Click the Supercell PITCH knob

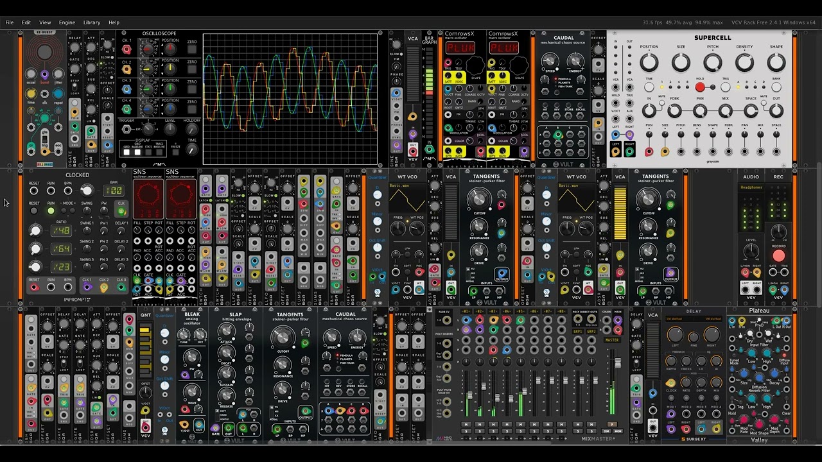tap(713, 62)
